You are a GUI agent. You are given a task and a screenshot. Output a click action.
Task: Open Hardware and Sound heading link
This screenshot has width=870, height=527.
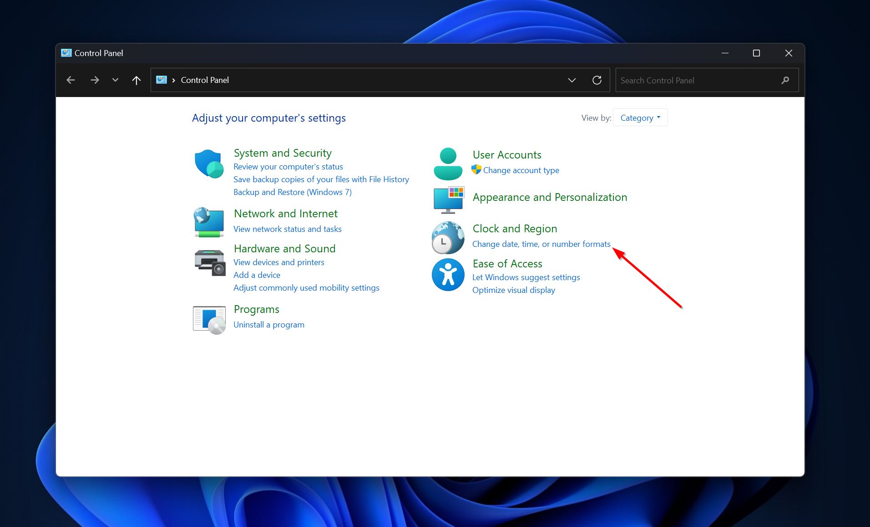click(x=284, y=249)
